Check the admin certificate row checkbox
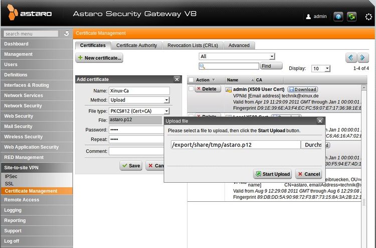 (x=191, y=89)
